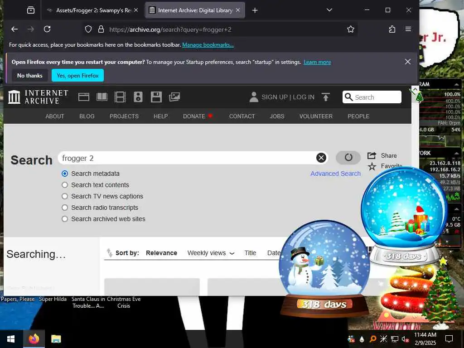Screen dimensions: 464x348
Task: Dismiss the startup notification bar
Action: pyautogui.click(x=408, y=62)
